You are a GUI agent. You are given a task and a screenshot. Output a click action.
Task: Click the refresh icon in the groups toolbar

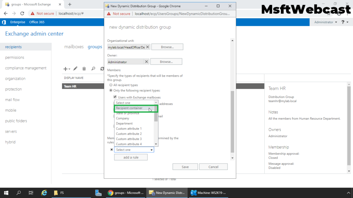102,69
